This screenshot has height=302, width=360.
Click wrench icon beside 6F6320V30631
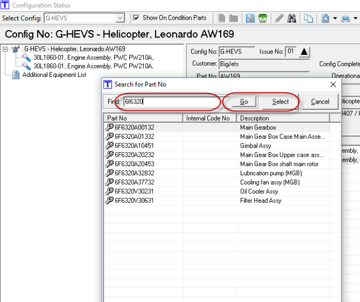[109, 201]
